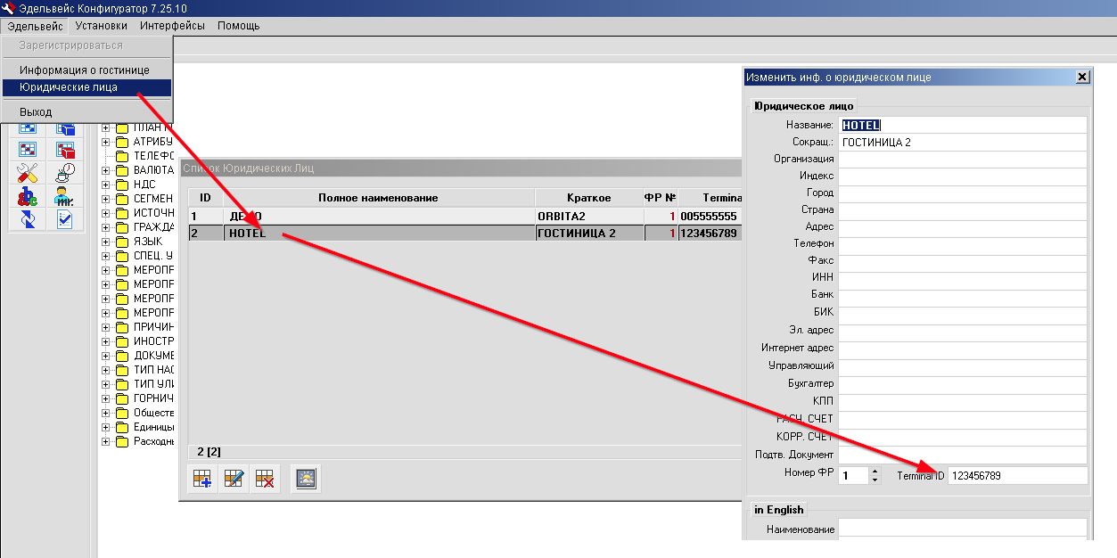1117x558 pixels.
Task: Click the colorful abc letters icon
Action: click(x=28, y=195)
